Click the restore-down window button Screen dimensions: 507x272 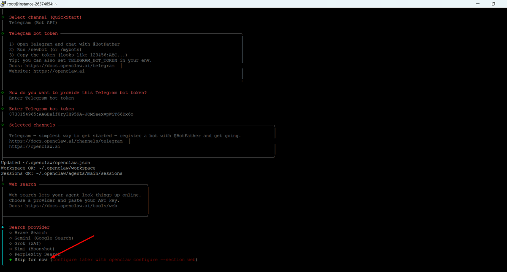(x=493, y=4)
